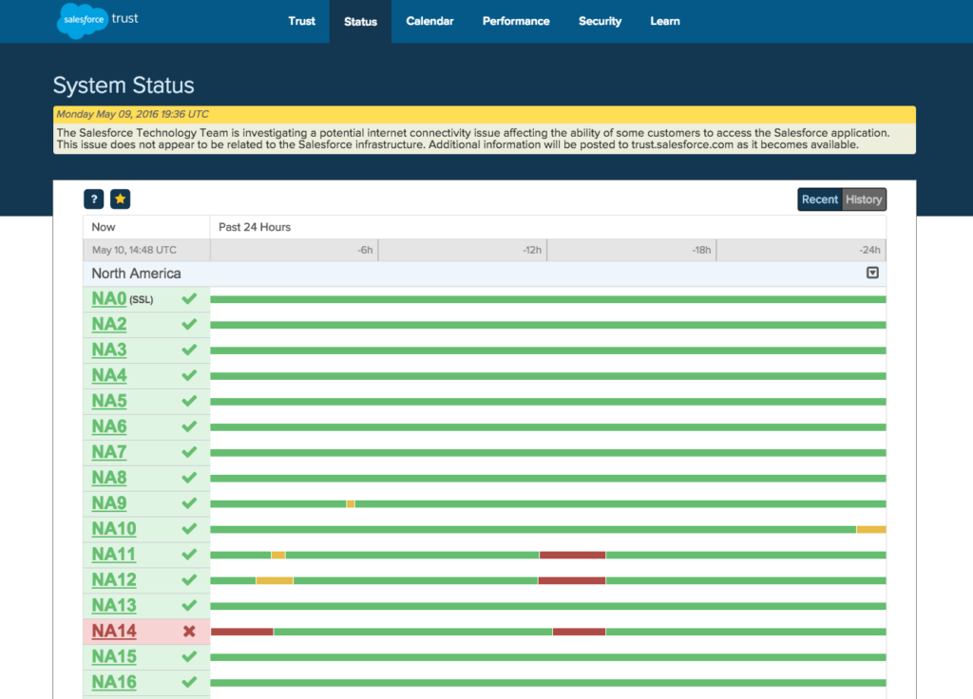Screen dimensions: 973x699
Task: View NA5 instance details
Action: coord(109,401)
